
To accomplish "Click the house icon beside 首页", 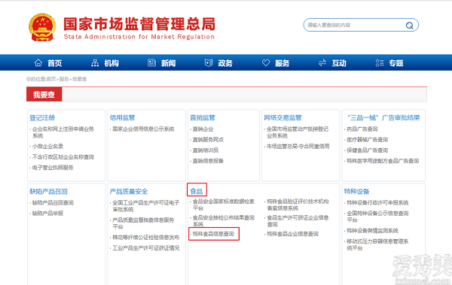I will (x=38, y=62).
